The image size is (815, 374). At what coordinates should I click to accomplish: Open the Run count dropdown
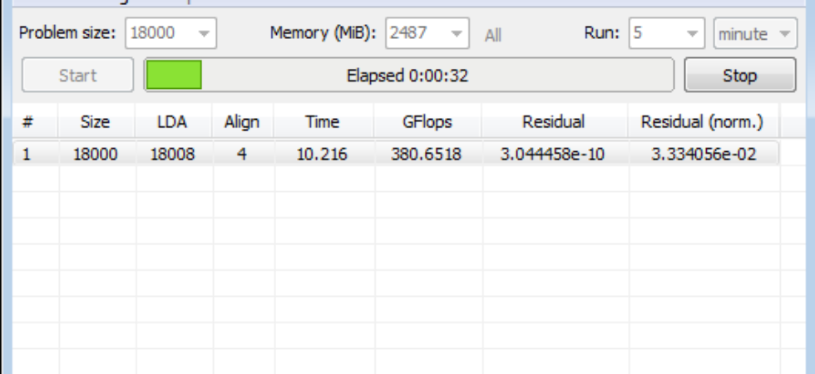pos(667,33)
